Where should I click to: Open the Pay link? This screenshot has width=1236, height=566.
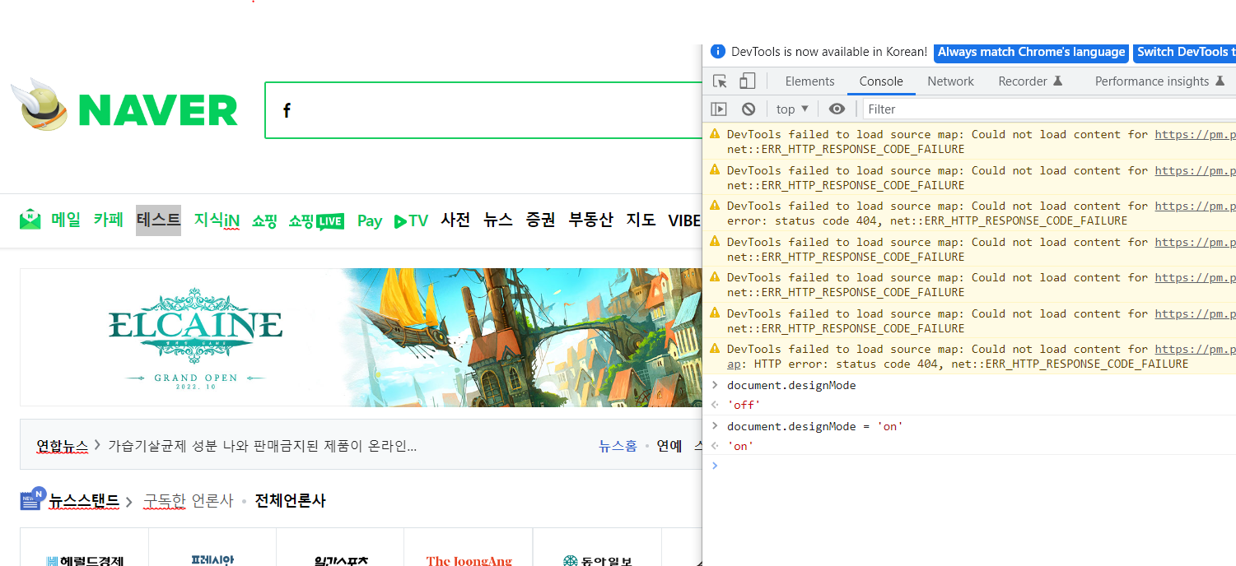(x=370, y=220)
